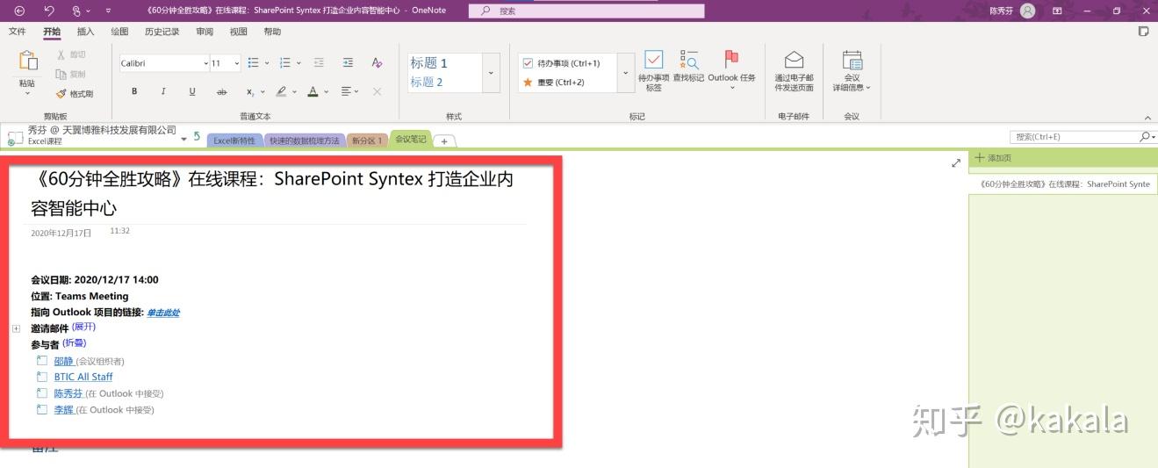Toggle Subscript formatting

250,91
